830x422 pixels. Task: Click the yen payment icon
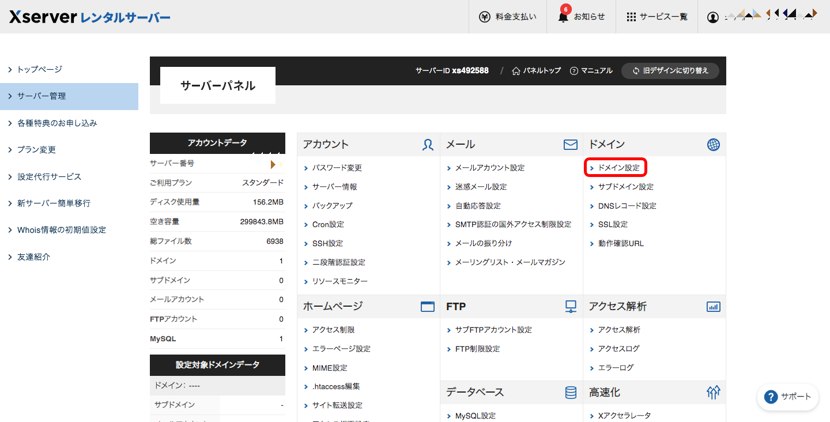click(485, 17)
